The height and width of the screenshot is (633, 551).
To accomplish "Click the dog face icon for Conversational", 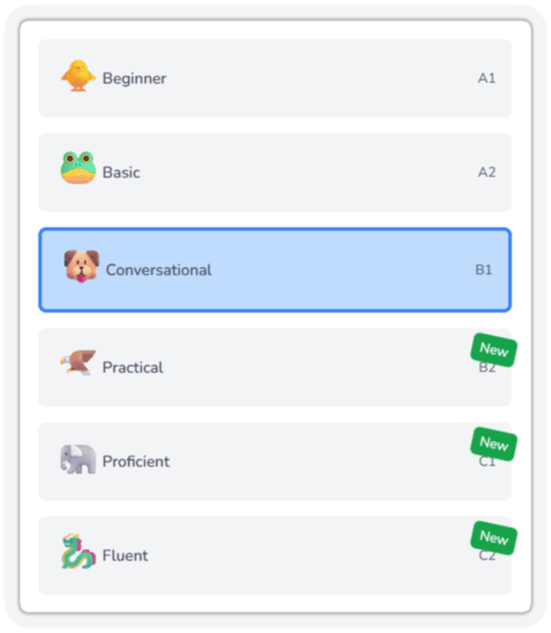I will 82,266.
